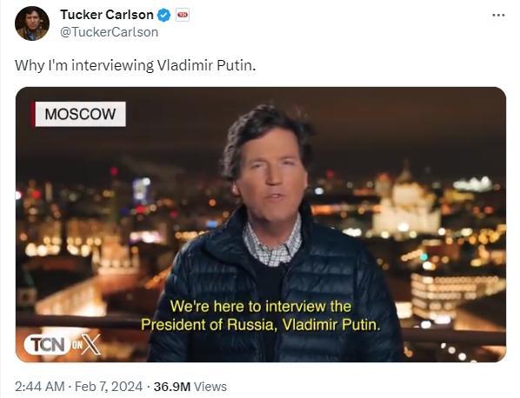Open the three-dot more options menu

point(498,16)
